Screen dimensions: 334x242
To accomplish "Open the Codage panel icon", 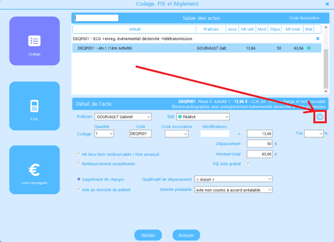I will click(34, 41).
